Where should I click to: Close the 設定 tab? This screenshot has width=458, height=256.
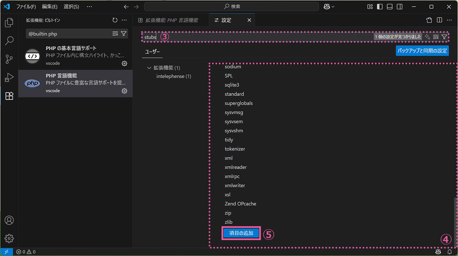(249, 20)
